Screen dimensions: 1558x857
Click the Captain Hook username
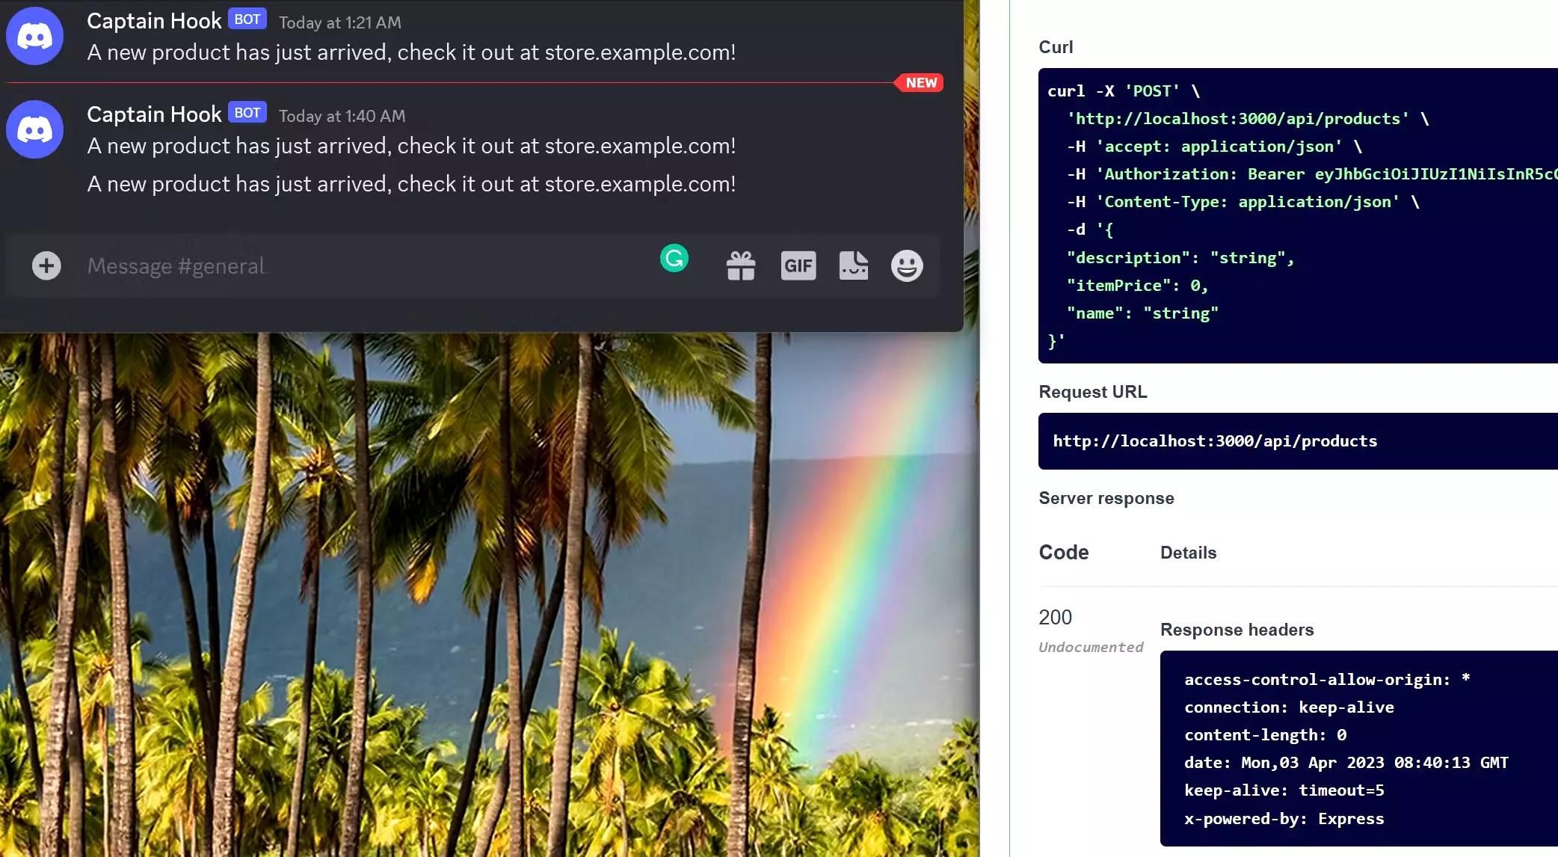[153, 20]
